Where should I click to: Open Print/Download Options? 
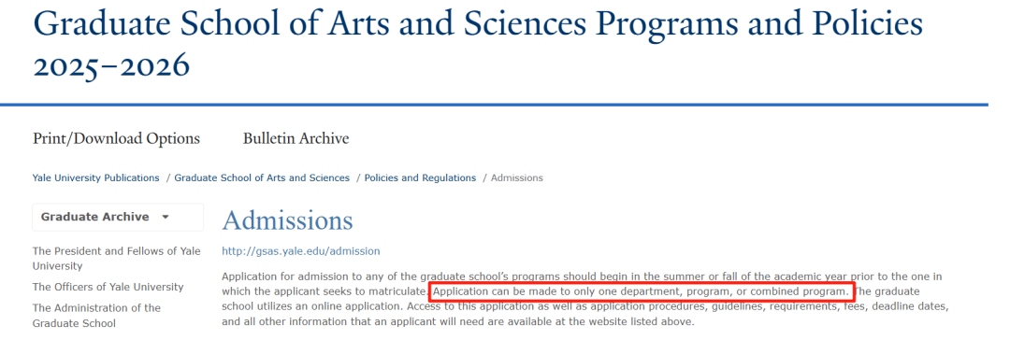pos(117,138)
